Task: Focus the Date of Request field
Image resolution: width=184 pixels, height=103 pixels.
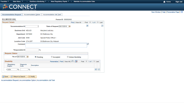Action: 64,26
